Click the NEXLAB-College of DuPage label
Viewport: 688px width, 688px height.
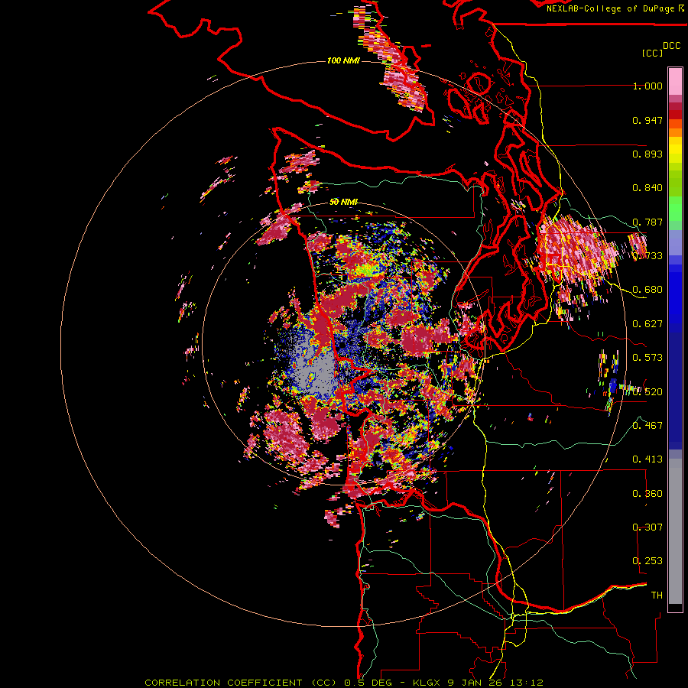pos(615,8)
